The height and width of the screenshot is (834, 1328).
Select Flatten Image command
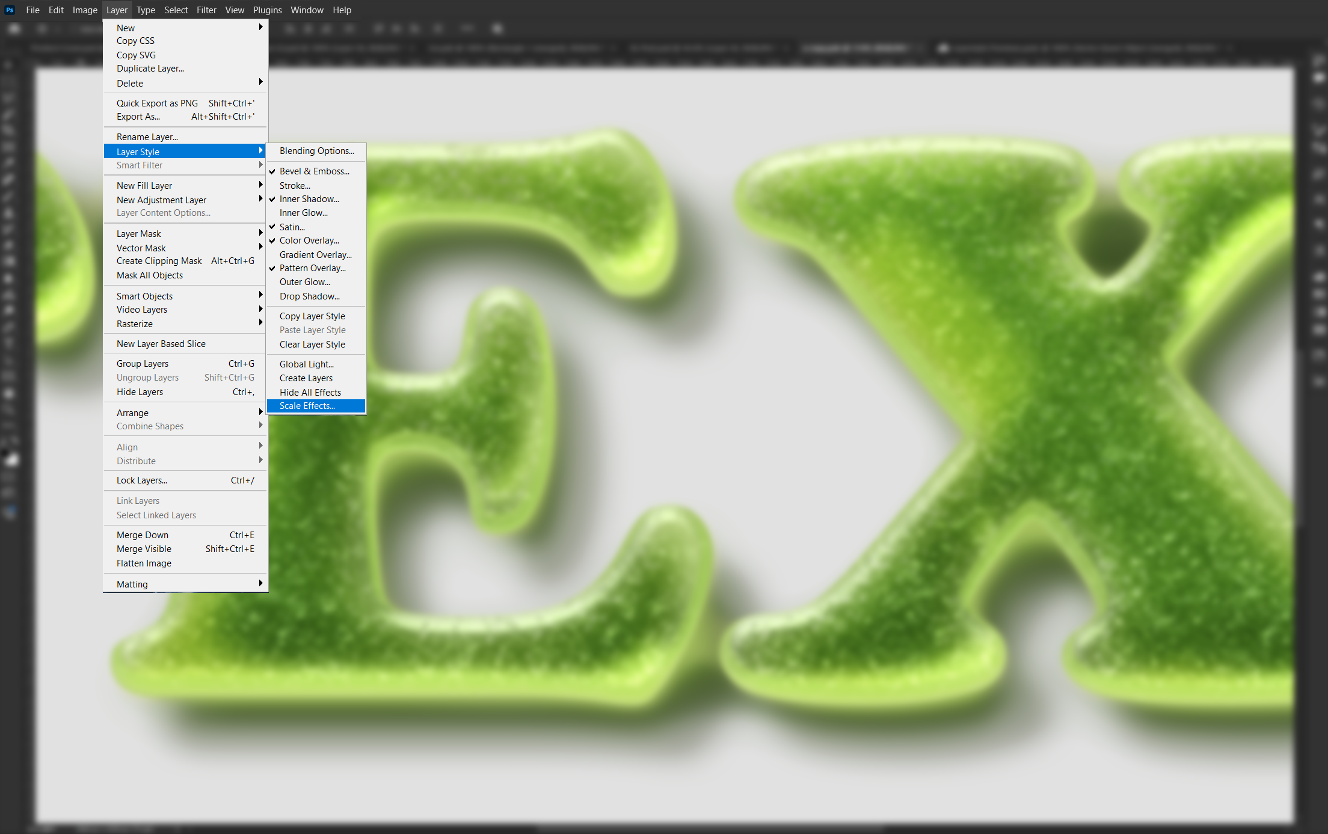point(144,563)
